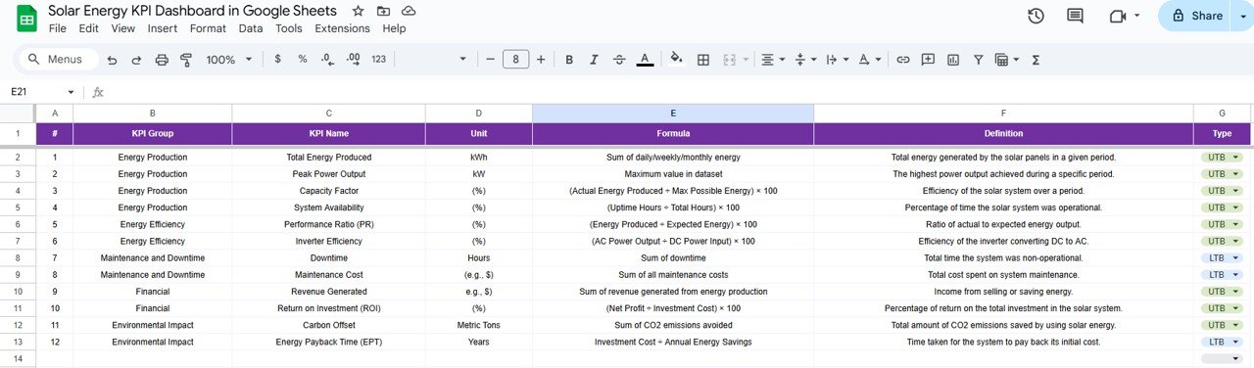
Task: Select the Return on Investment (ROI) cell
Action: [328, 308]
